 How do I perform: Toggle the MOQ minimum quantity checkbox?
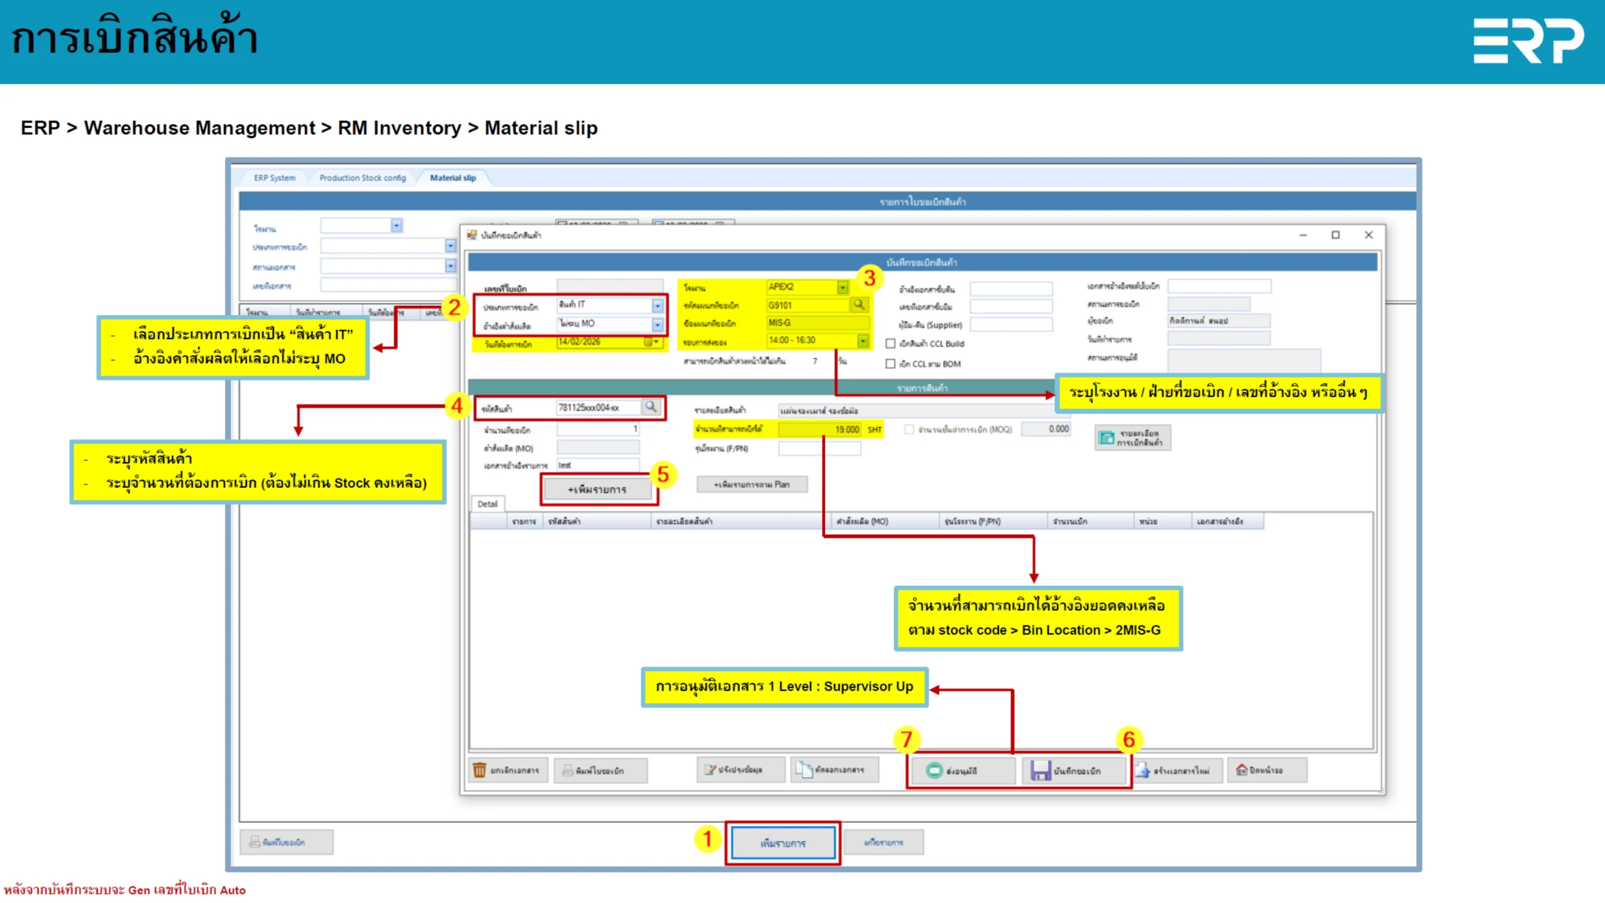click(x=909, y=430)
